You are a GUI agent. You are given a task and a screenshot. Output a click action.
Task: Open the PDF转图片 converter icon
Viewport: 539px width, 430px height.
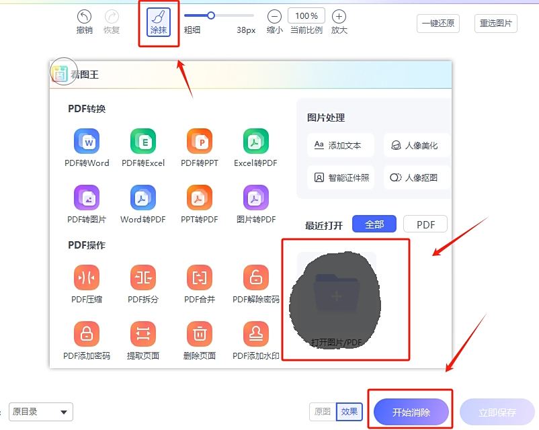coord(87,198)
